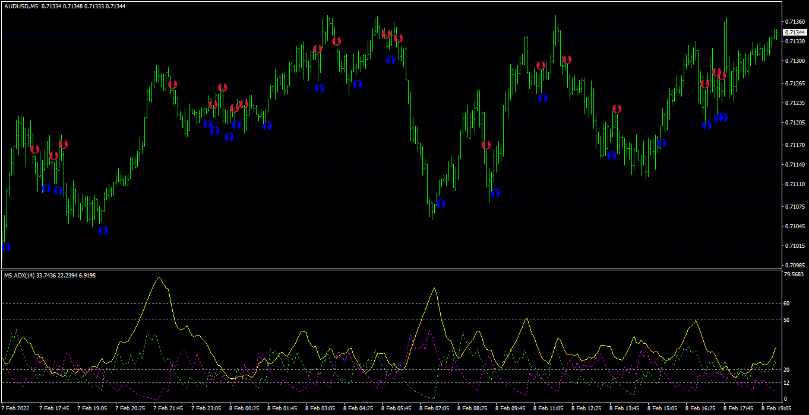The width and height of the screenshot is (809, 415).
Task: Click the AUDUSD,M5 chart title label
Action: (21, 6)
